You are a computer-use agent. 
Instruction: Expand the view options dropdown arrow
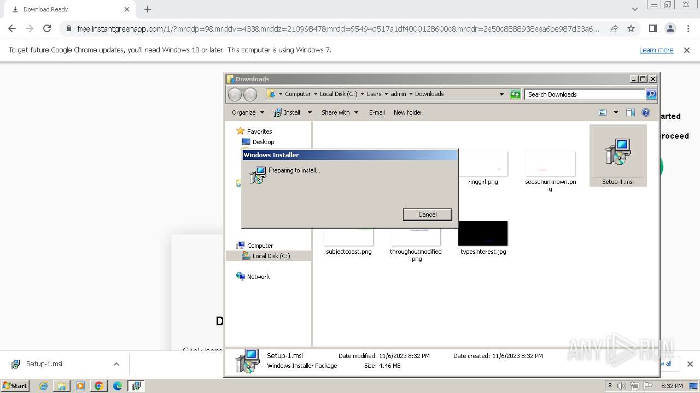click(x=616, y=112)
